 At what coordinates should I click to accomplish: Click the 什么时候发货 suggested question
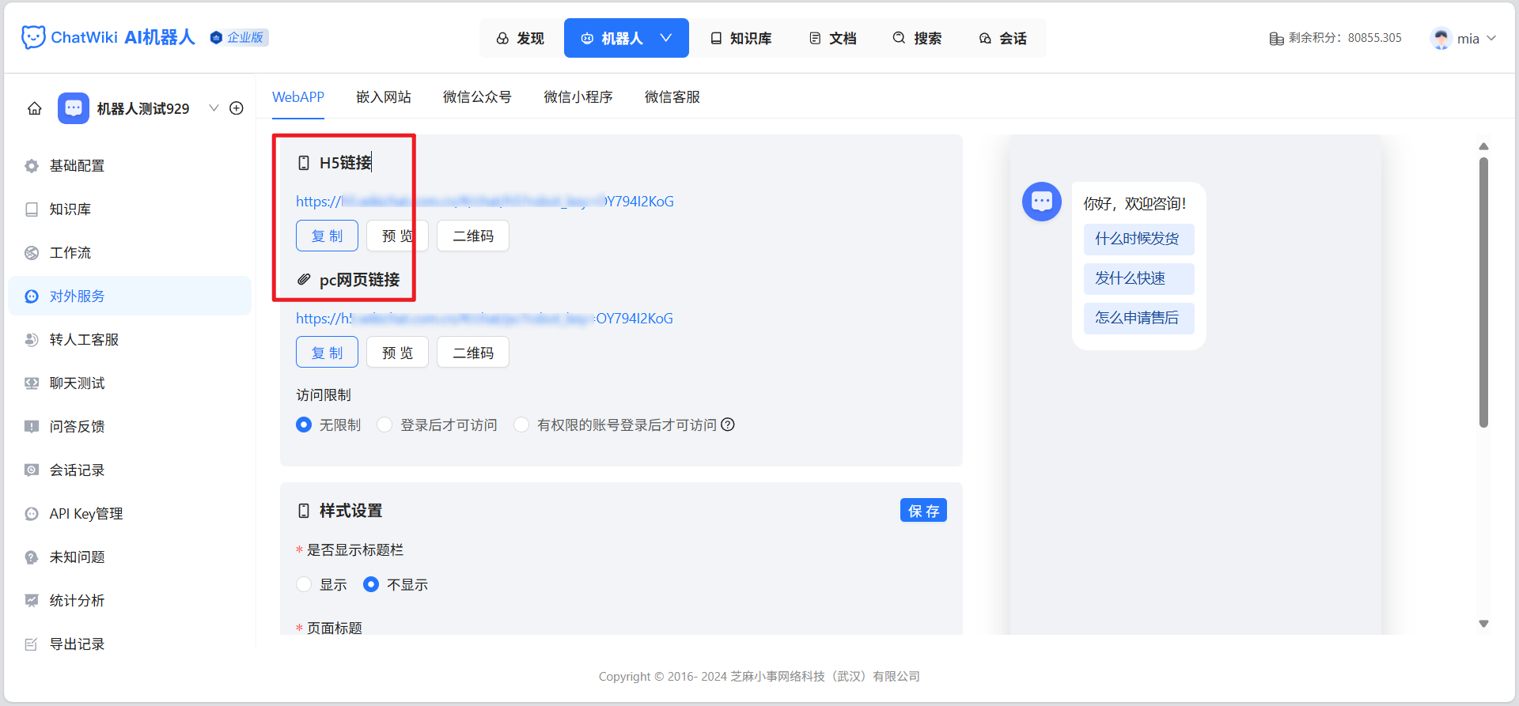pos(1138,239)
